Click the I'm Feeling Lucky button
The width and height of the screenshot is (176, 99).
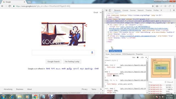pos(72,62)
